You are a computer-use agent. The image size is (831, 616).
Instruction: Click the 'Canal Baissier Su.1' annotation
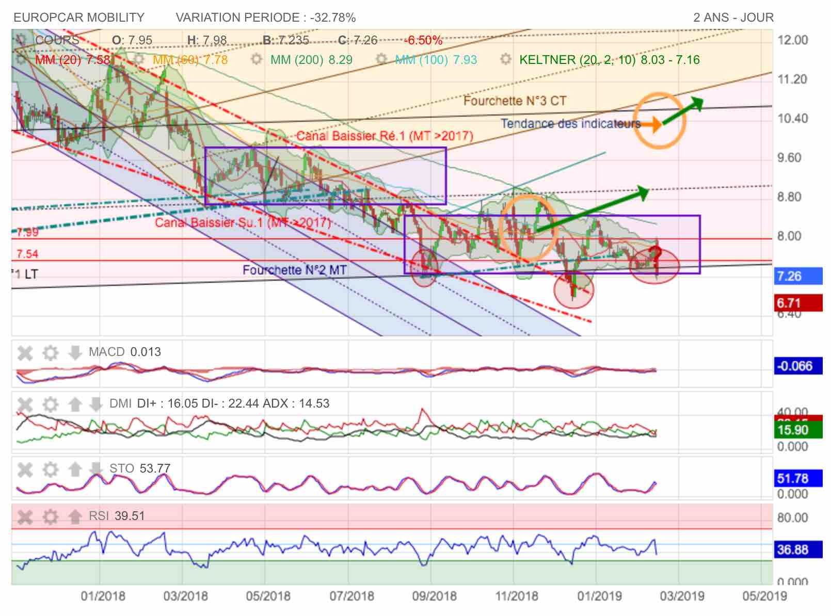click(243, 223)
